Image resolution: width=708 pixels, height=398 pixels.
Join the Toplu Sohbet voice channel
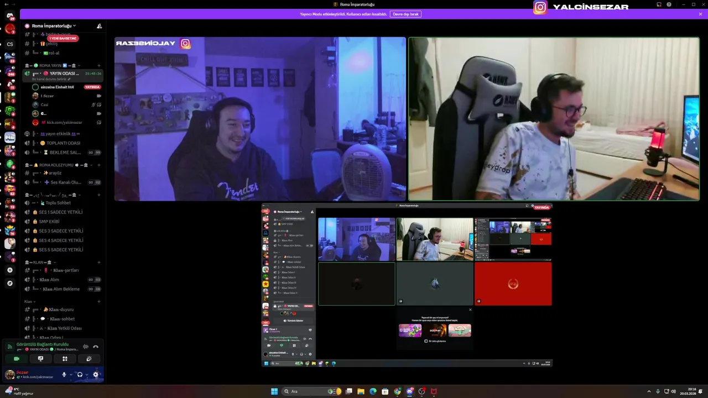point(63,203)
